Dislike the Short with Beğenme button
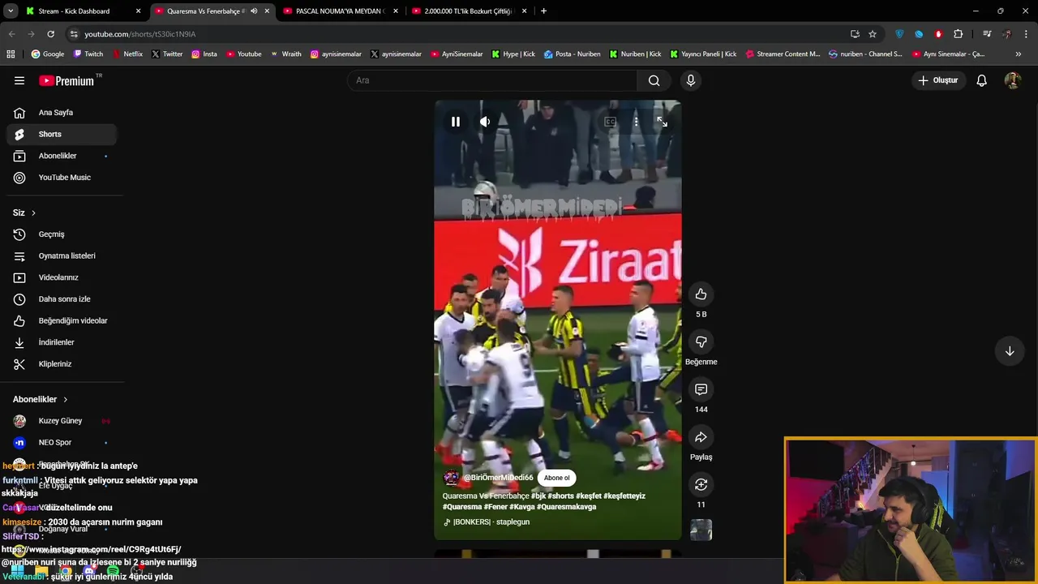1038x584 pixels. (701, 341)
